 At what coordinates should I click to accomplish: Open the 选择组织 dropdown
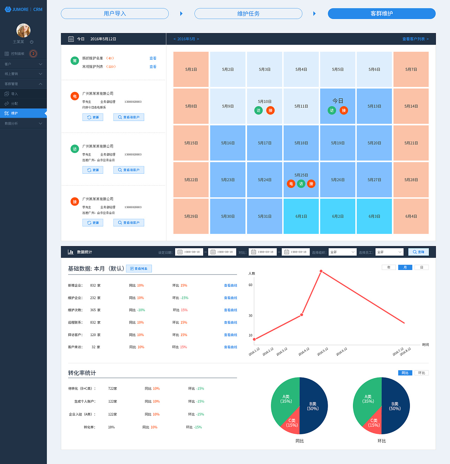point(342,252)
